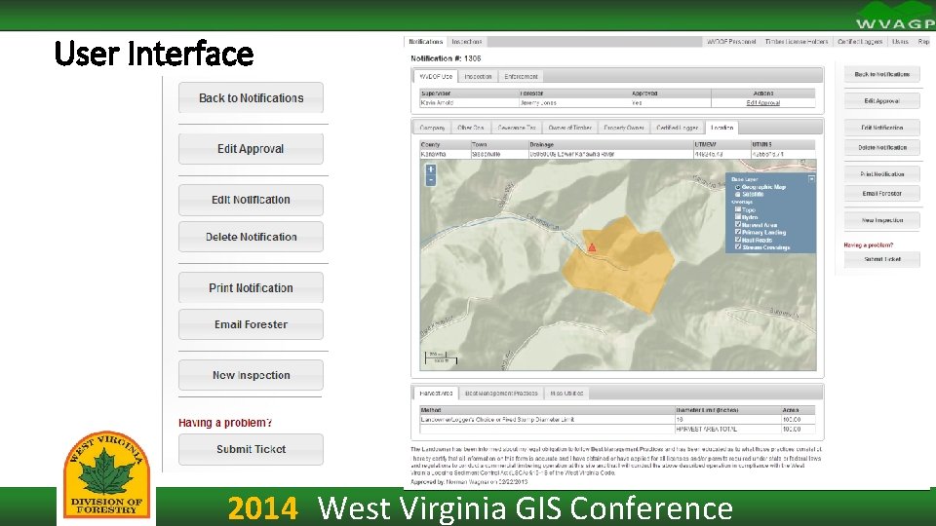936x526 pixels.
Task: Switch to the Company tab
Action: coord(432,128)
